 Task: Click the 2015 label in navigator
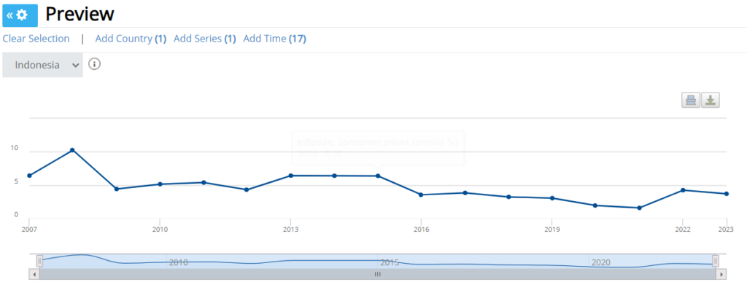coord(390,262)
